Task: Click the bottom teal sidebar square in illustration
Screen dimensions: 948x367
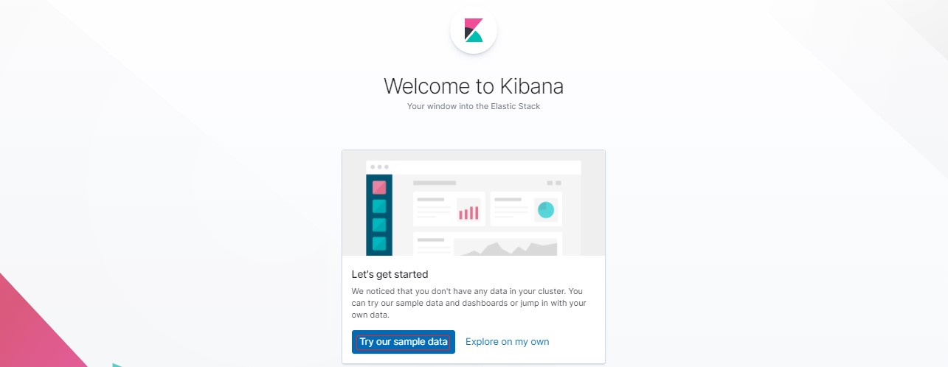Action: click(x=379, y=243)
